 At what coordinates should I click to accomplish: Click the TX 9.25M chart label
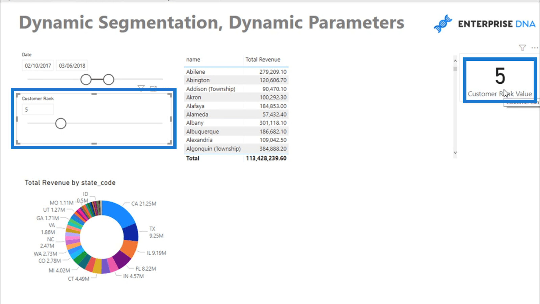(156, 232)
